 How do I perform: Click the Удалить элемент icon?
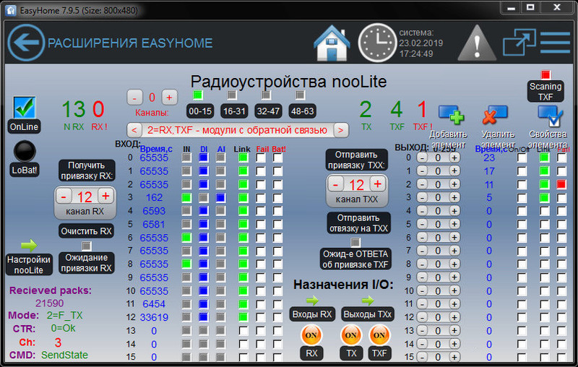496,116
